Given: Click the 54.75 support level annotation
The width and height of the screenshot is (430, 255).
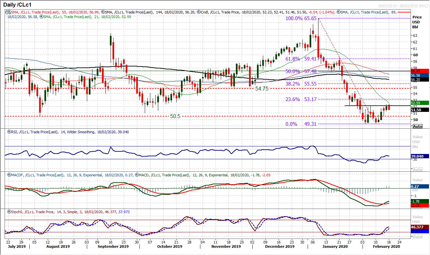Looking at the screenshot, I should point(263,89).
